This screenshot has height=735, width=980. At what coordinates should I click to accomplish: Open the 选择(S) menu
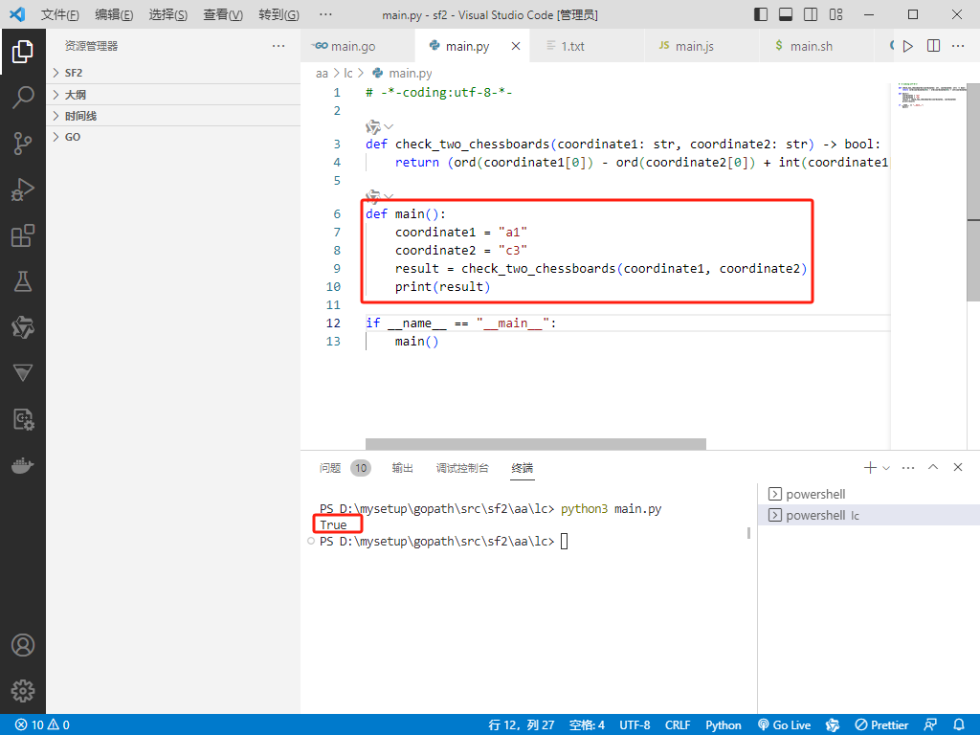pyautogui.click(x=168, y=14)
